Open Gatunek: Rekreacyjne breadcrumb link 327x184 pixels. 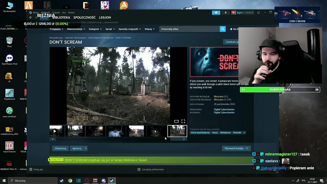75,38
